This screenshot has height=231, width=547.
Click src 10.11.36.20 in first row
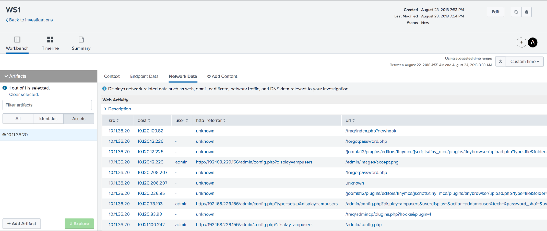pyautogui.click(x=119, y=131)
